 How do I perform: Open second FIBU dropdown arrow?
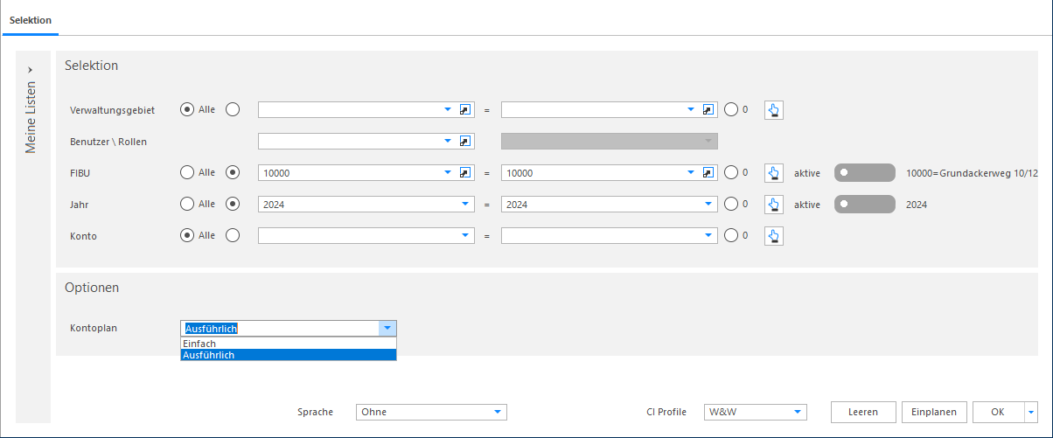(691, 173)
